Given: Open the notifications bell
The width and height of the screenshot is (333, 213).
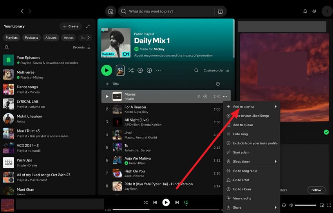Looking at the screenshot, I should point(305,11).
